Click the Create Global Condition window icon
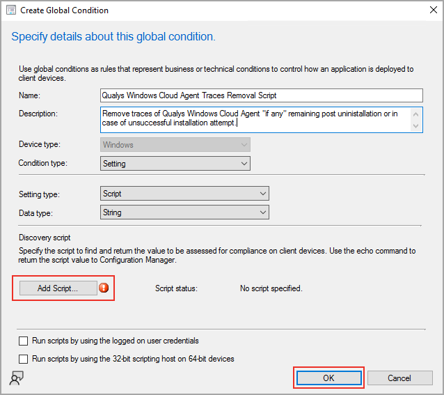Screen dimensions: 444x395 click(11, 10)
